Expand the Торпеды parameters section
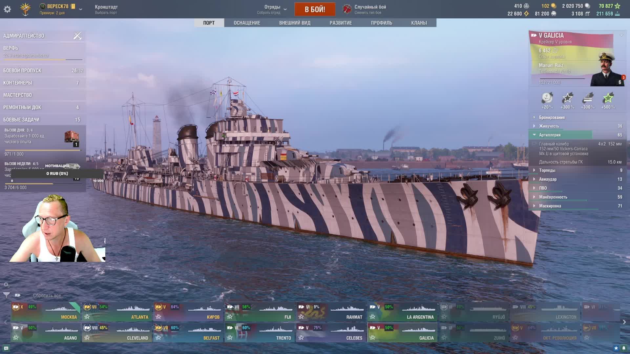The width and height of the screenshot is (630, 354). pyautogui.click(x=547, y=170)
